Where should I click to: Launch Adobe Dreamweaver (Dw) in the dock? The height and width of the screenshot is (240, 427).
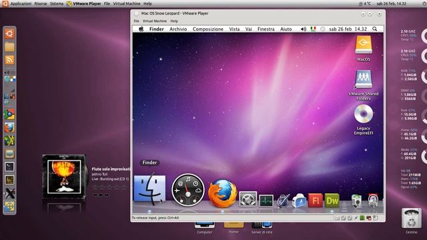[x=332, y=201]
